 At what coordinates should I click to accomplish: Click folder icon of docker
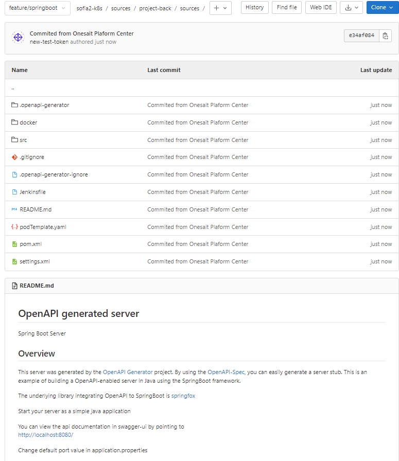coord(14,122)
